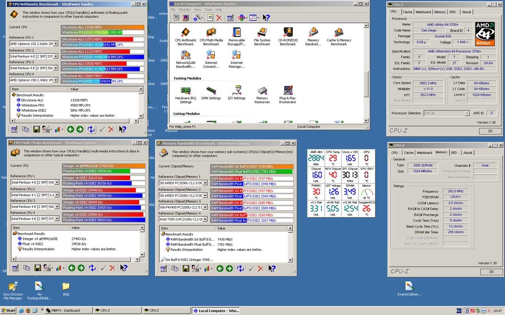This screenshot has height=315, width=505.
Task: Click Sandra main window vertical scrollbar
Action: point(367,73)
